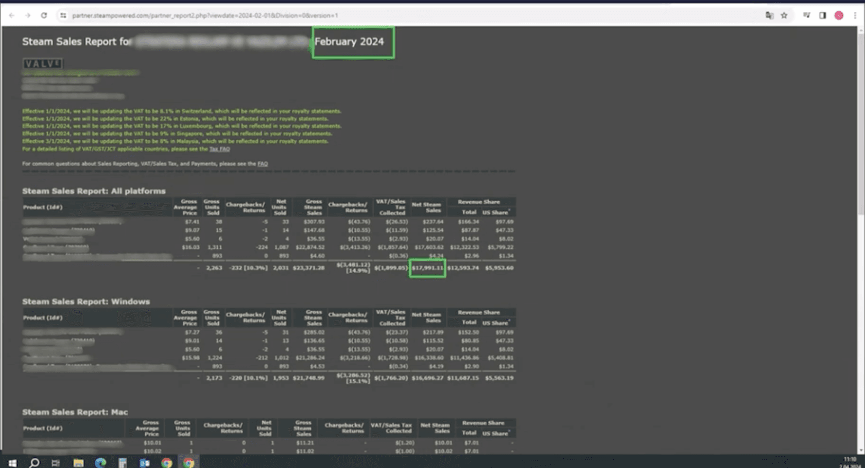865x468 pixels.
Task: Open the media control icon in Chrome toolbar
Action: (x=807, y=15)
